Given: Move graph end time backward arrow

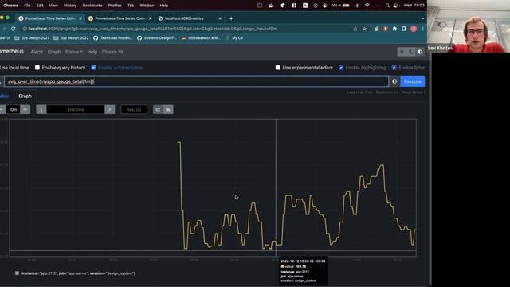Looking at the screenshot, I should coord(41,110).
